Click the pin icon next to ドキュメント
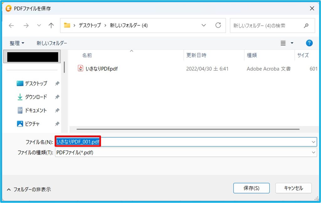The image size is (321, 203). click(x=57, y=110)
